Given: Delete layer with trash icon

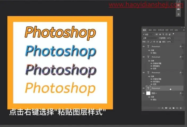Looking at the screenshot, I should tap(181, 108).
